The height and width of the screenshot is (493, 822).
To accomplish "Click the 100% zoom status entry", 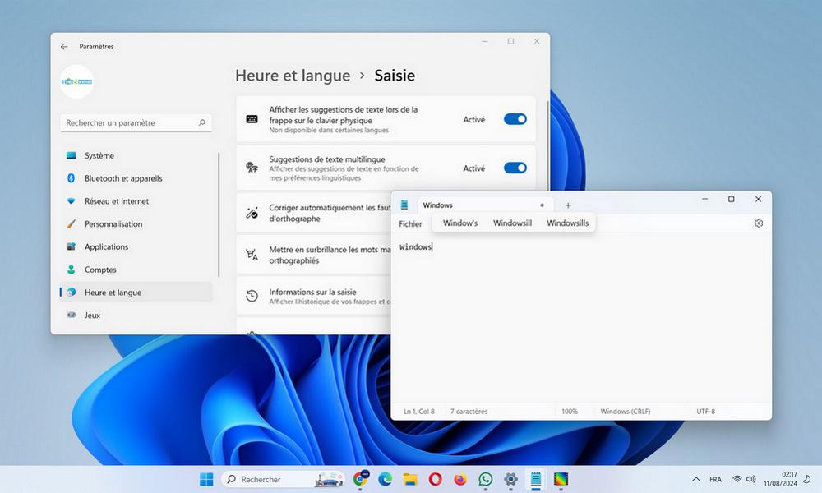I will pos(570,412).
